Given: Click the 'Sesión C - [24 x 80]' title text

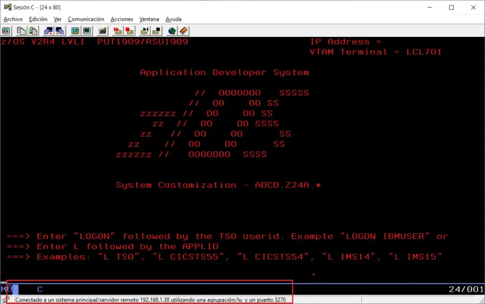Looking at the screenshot, I should pos(37,7).
